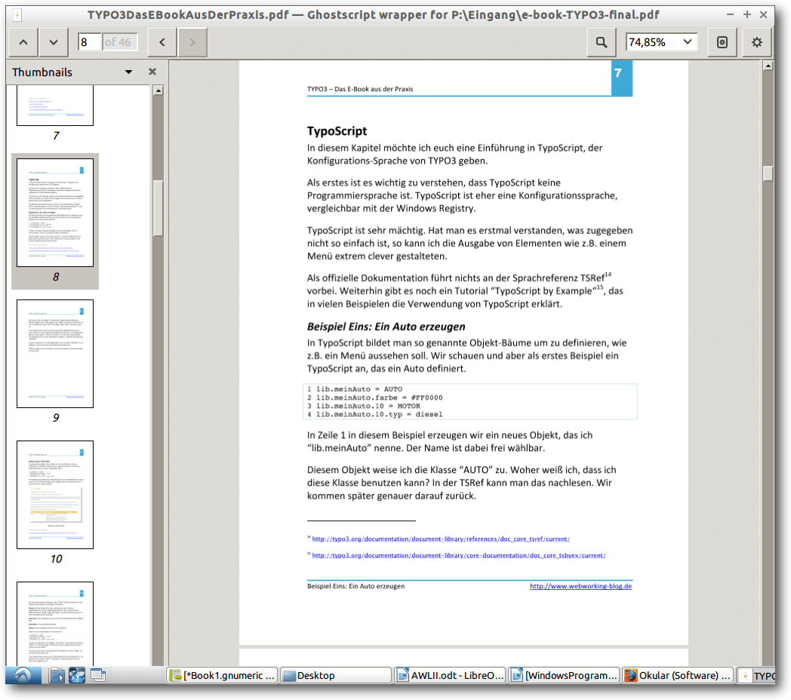This screenshot has height=700, width=791.
Task: Switch to AWLII.odt LibreOffice taskbar window
Action: pos(450,675)
